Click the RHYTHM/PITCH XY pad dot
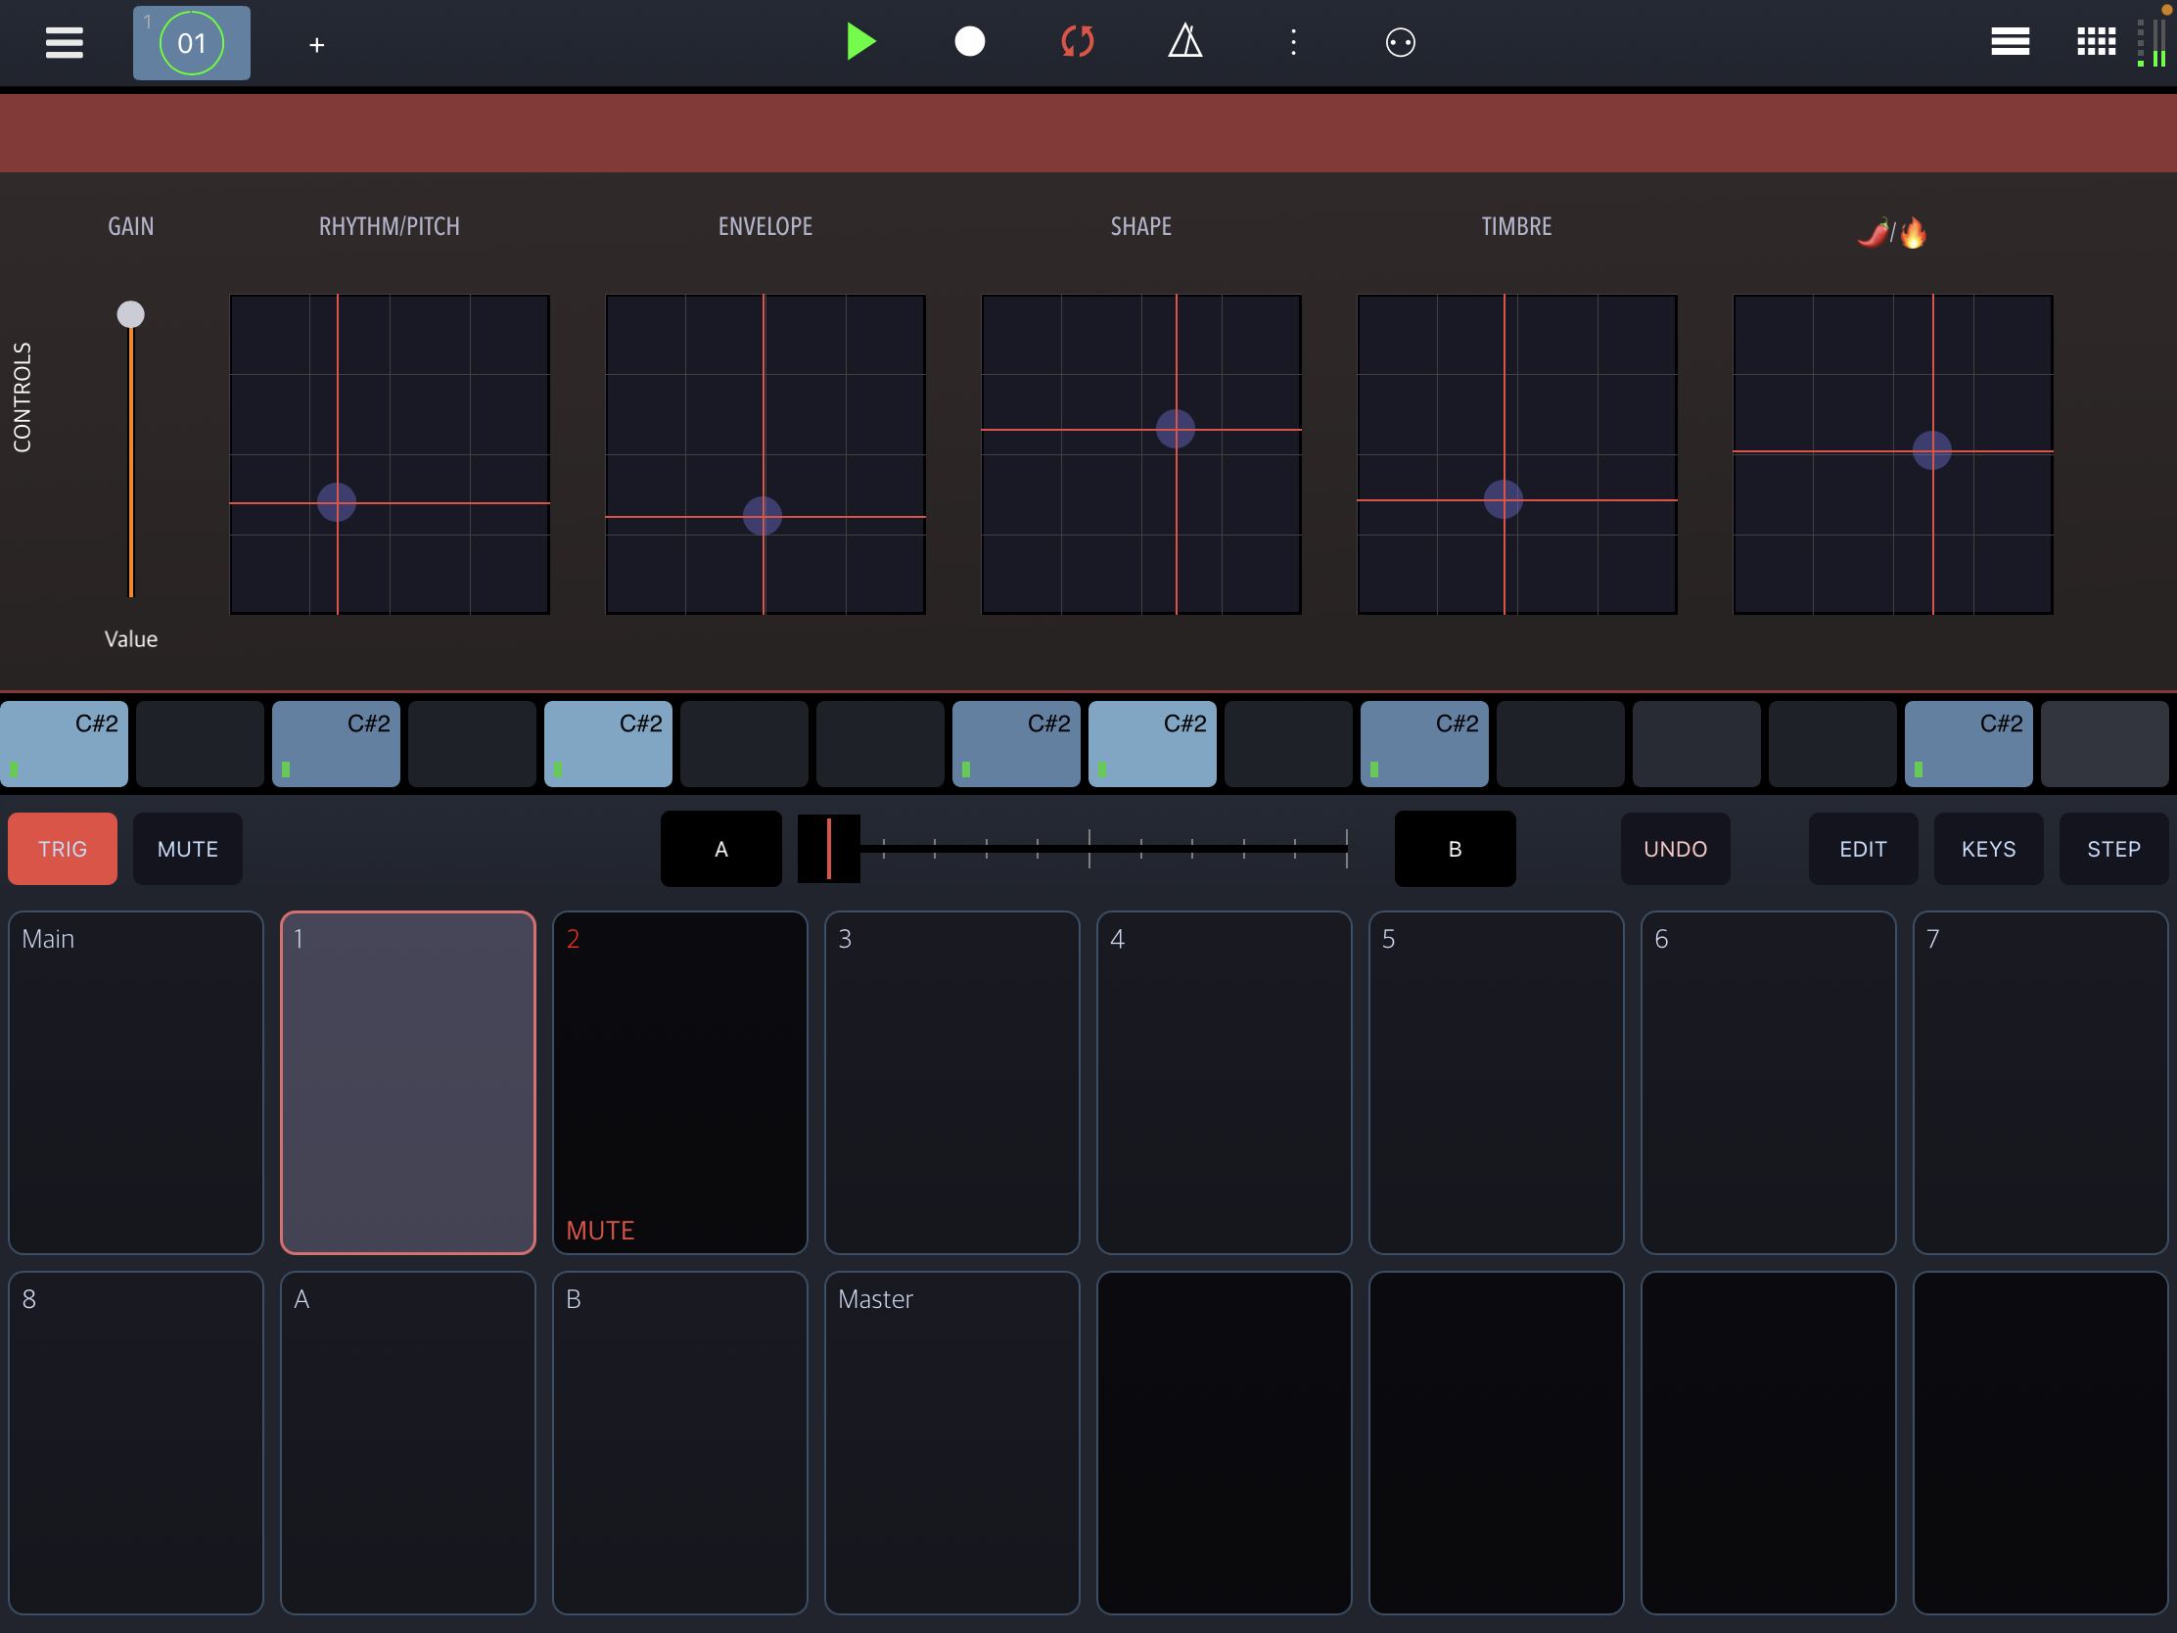 (x=337, y=502)
